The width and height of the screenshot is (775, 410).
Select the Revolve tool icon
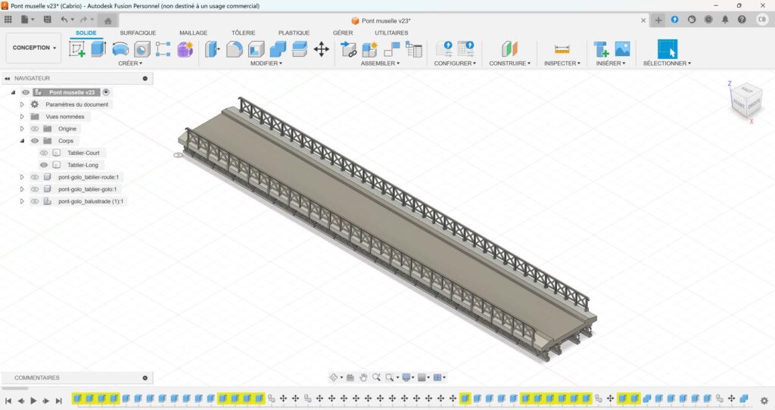(120, 49)
